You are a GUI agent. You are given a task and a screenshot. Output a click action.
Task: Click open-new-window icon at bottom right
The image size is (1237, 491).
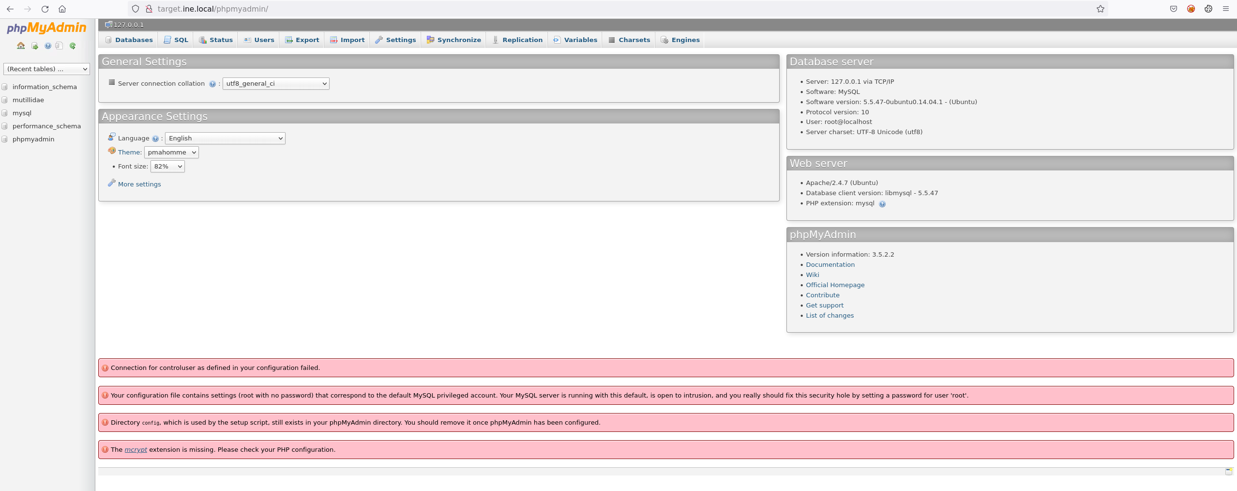point(1228,471)
